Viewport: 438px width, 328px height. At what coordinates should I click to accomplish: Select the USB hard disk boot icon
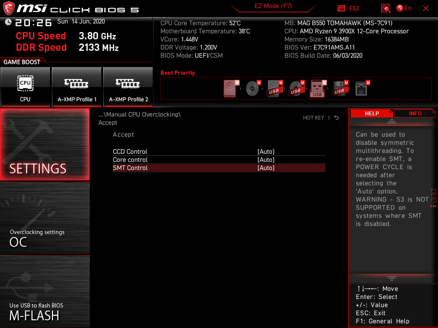point(275,88)
